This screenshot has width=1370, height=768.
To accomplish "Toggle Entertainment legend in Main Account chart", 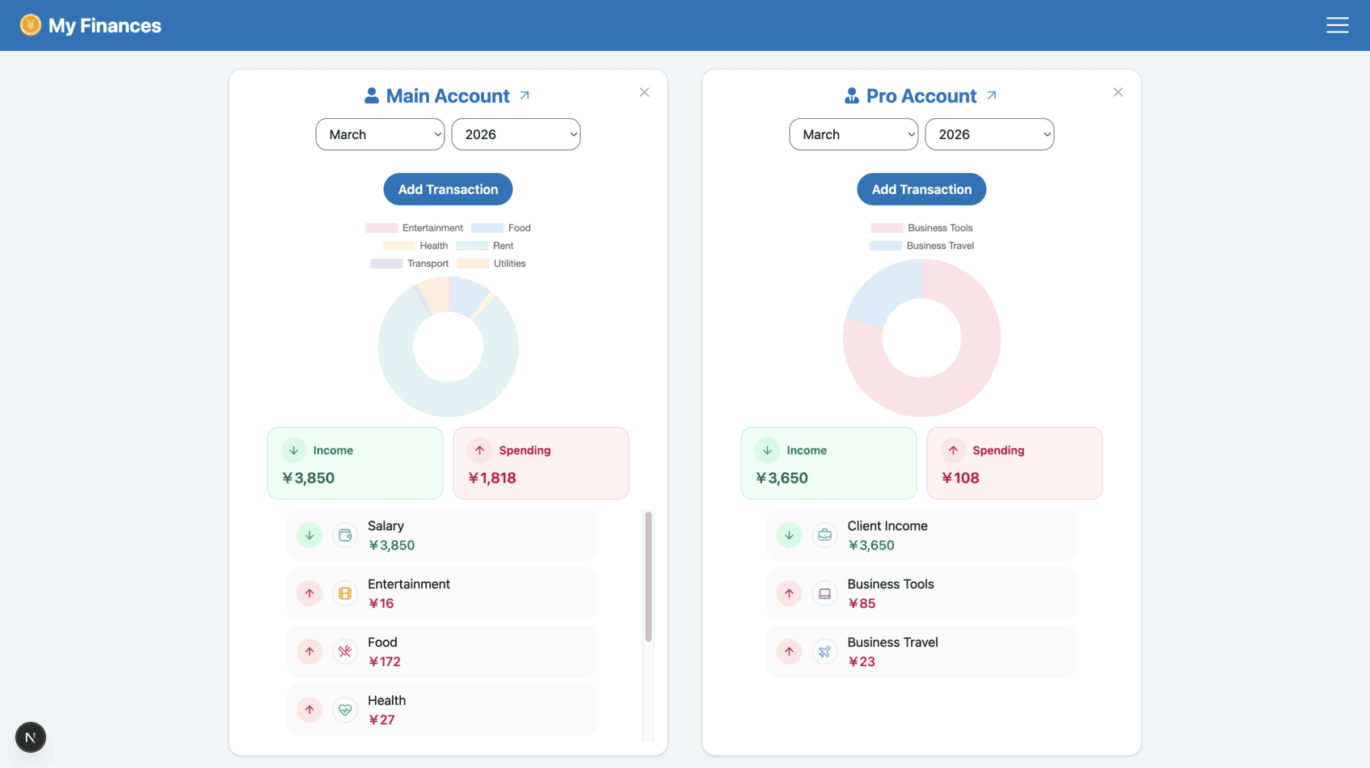I will pyautogui.click(x=415, y=228).
